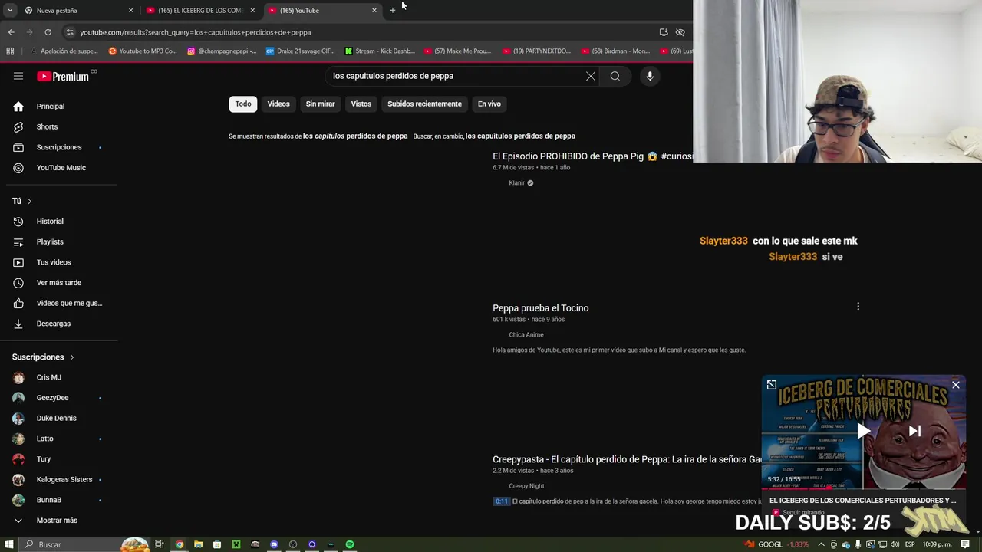Open Creepypasta El capítulo perdido de Peppa video

[627, 459]
